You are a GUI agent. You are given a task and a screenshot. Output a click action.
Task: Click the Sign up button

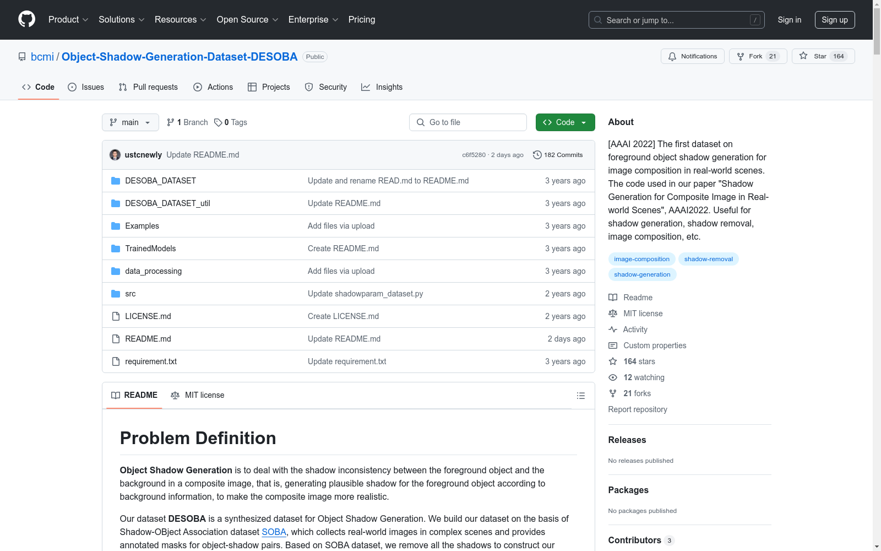pos(835,20)
